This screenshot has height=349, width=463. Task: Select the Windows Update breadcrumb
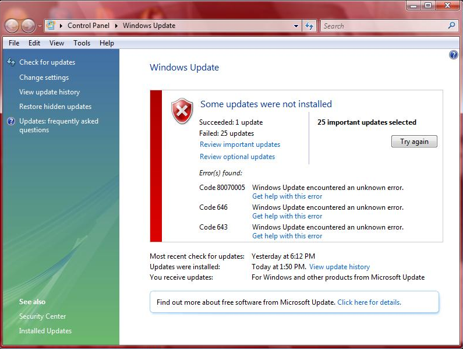tap(149, 26)
